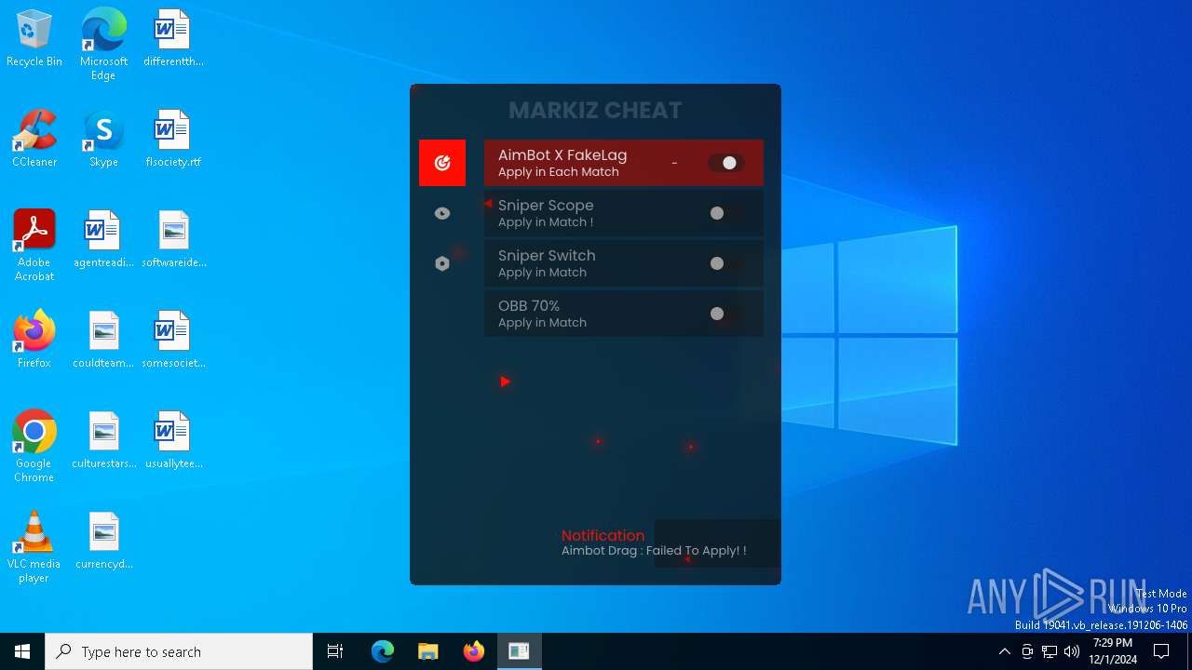Select the Firefox desktop shortcut

[34, 340]
